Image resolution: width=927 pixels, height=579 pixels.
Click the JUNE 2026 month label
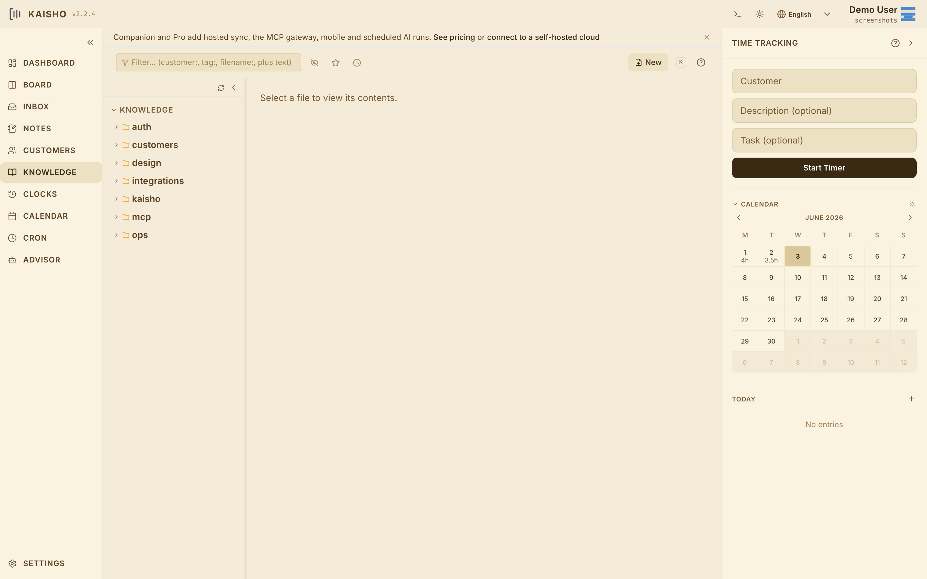[824, 217]
